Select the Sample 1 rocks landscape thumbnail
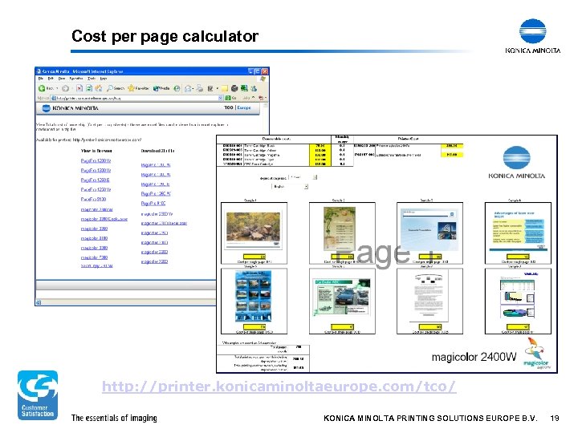Viewport: 578px width, 433px height. click(253, 229)
